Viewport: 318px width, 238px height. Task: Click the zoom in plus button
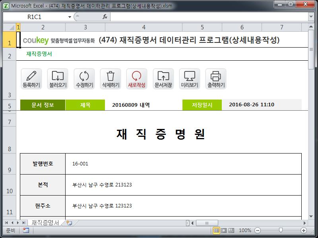304,230
